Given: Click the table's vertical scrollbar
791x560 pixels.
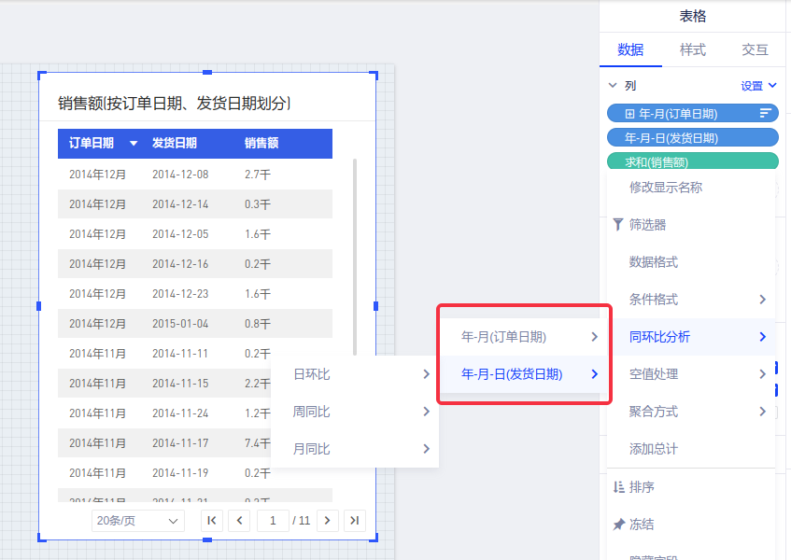Looking at the screenshot, I should click(355, 257).
